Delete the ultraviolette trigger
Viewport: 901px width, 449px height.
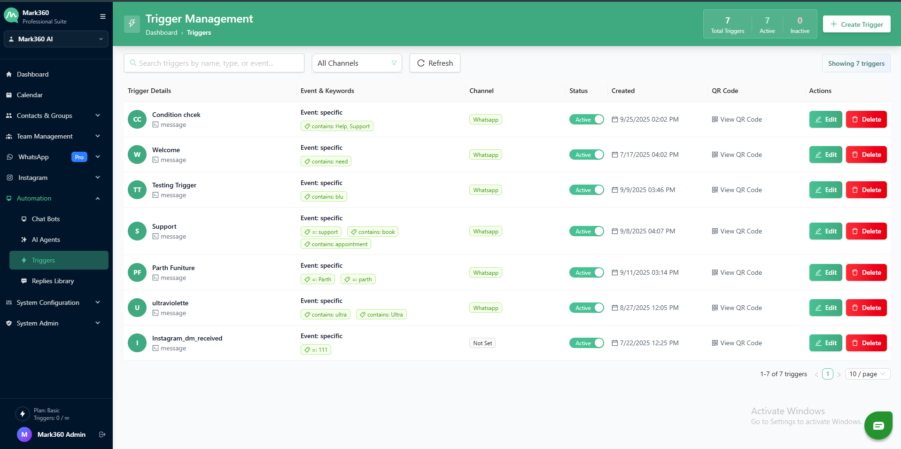coord(866,308)
